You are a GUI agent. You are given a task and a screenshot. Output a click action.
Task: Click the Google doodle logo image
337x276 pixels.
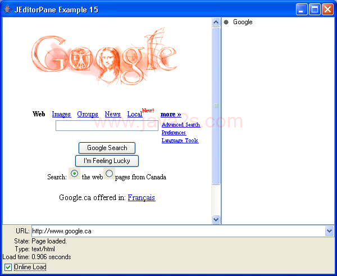pyautogui.click(x=104, y=56)
